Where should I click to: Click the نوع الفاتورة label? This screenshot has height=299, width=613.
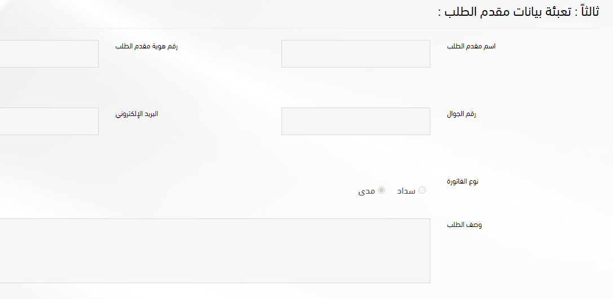click(x=462, y=181)
